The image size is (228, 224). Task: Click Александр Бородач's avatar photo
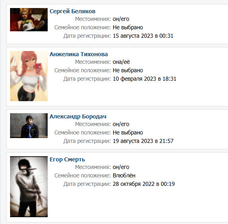[29, 126]
